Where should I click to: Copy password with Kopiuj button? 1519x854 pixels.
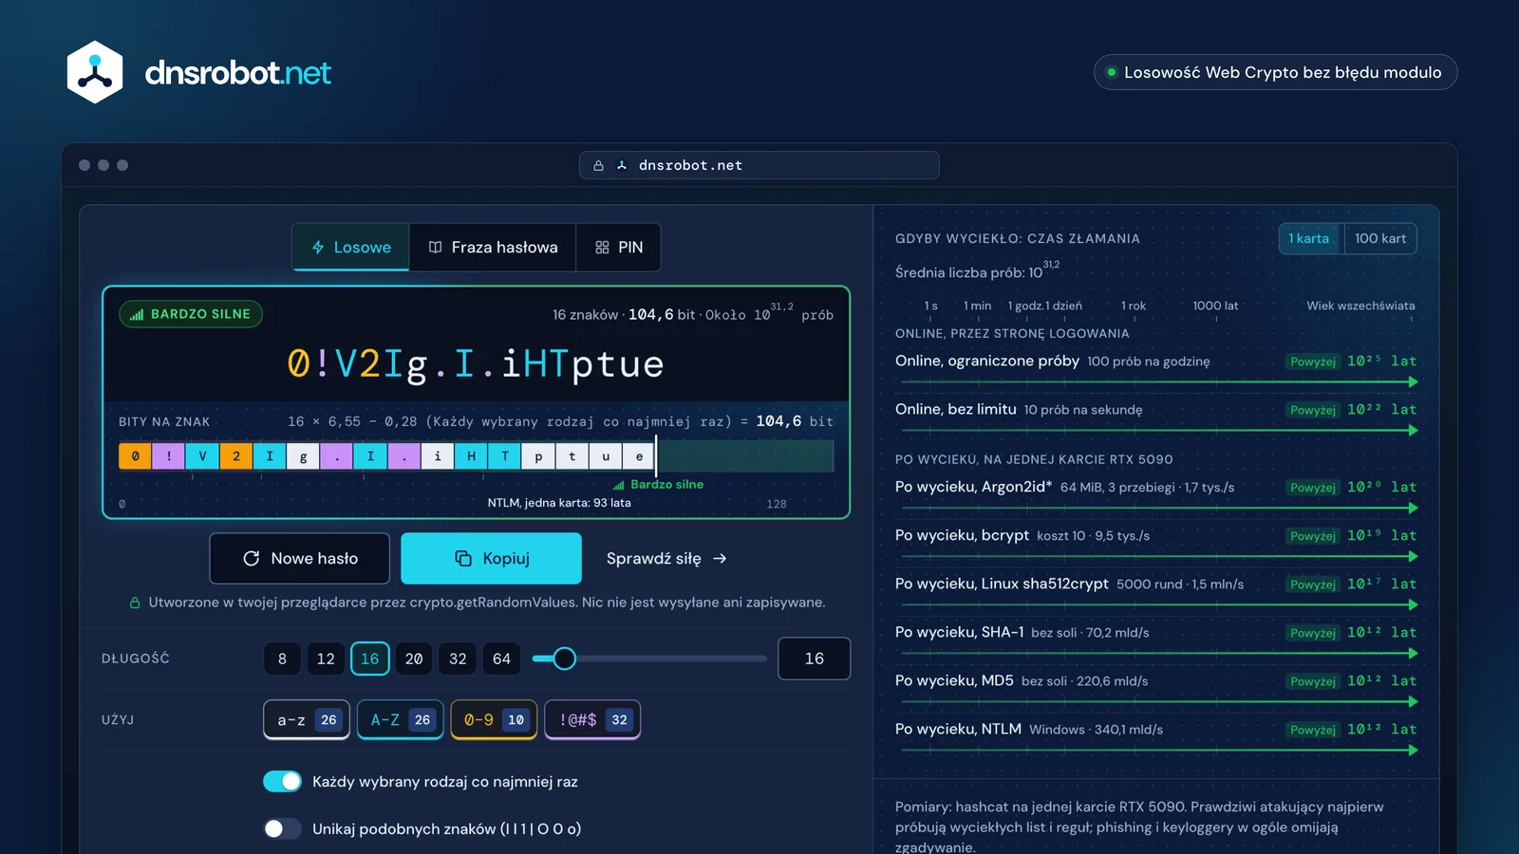point(491,558)
